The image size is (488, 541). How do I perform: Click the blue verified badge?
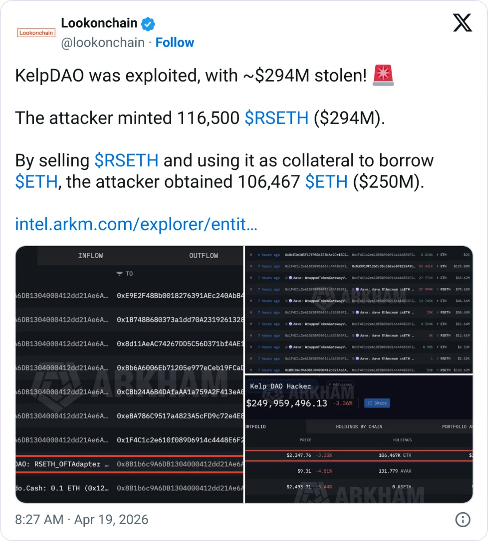coord(148,24)
